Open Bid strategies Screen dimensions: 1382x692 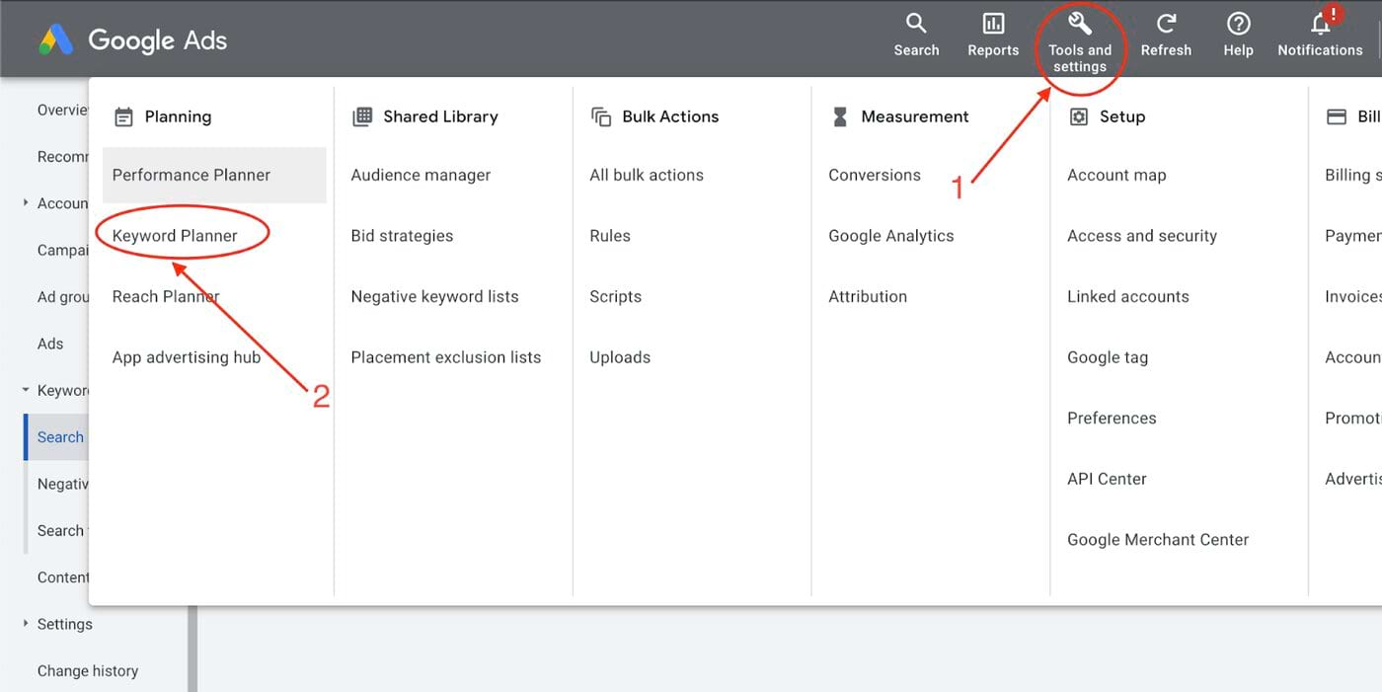pyautogui.click(x=402, y=236)
